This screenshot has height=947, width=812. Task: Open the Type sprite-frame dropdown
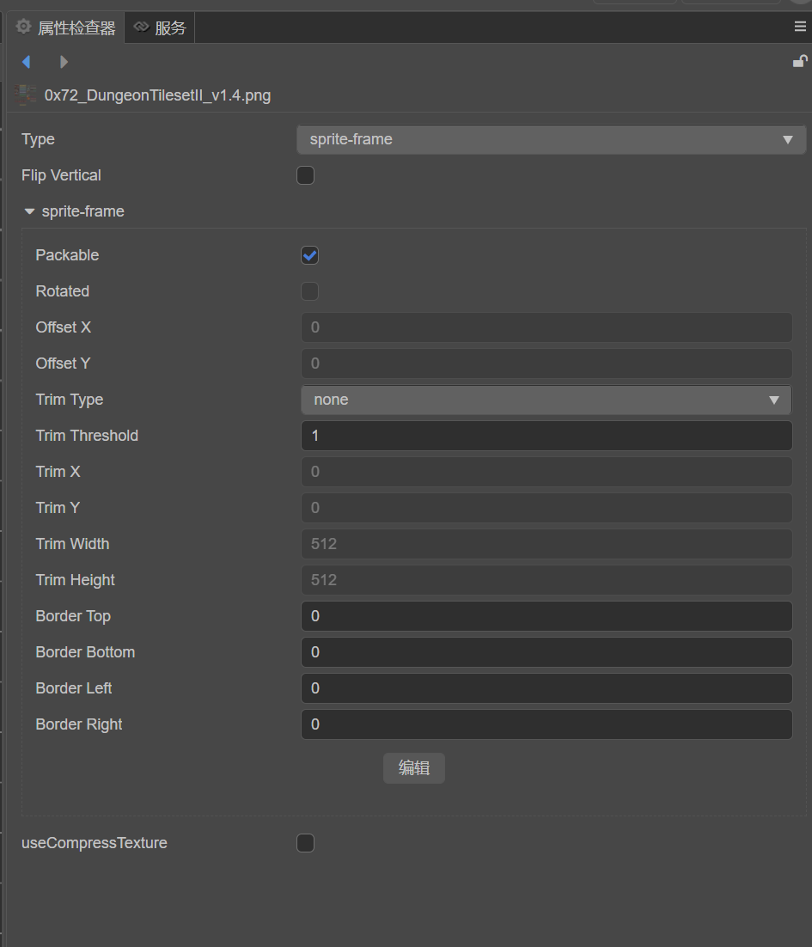pyautogui.click(x=551, y=139)
